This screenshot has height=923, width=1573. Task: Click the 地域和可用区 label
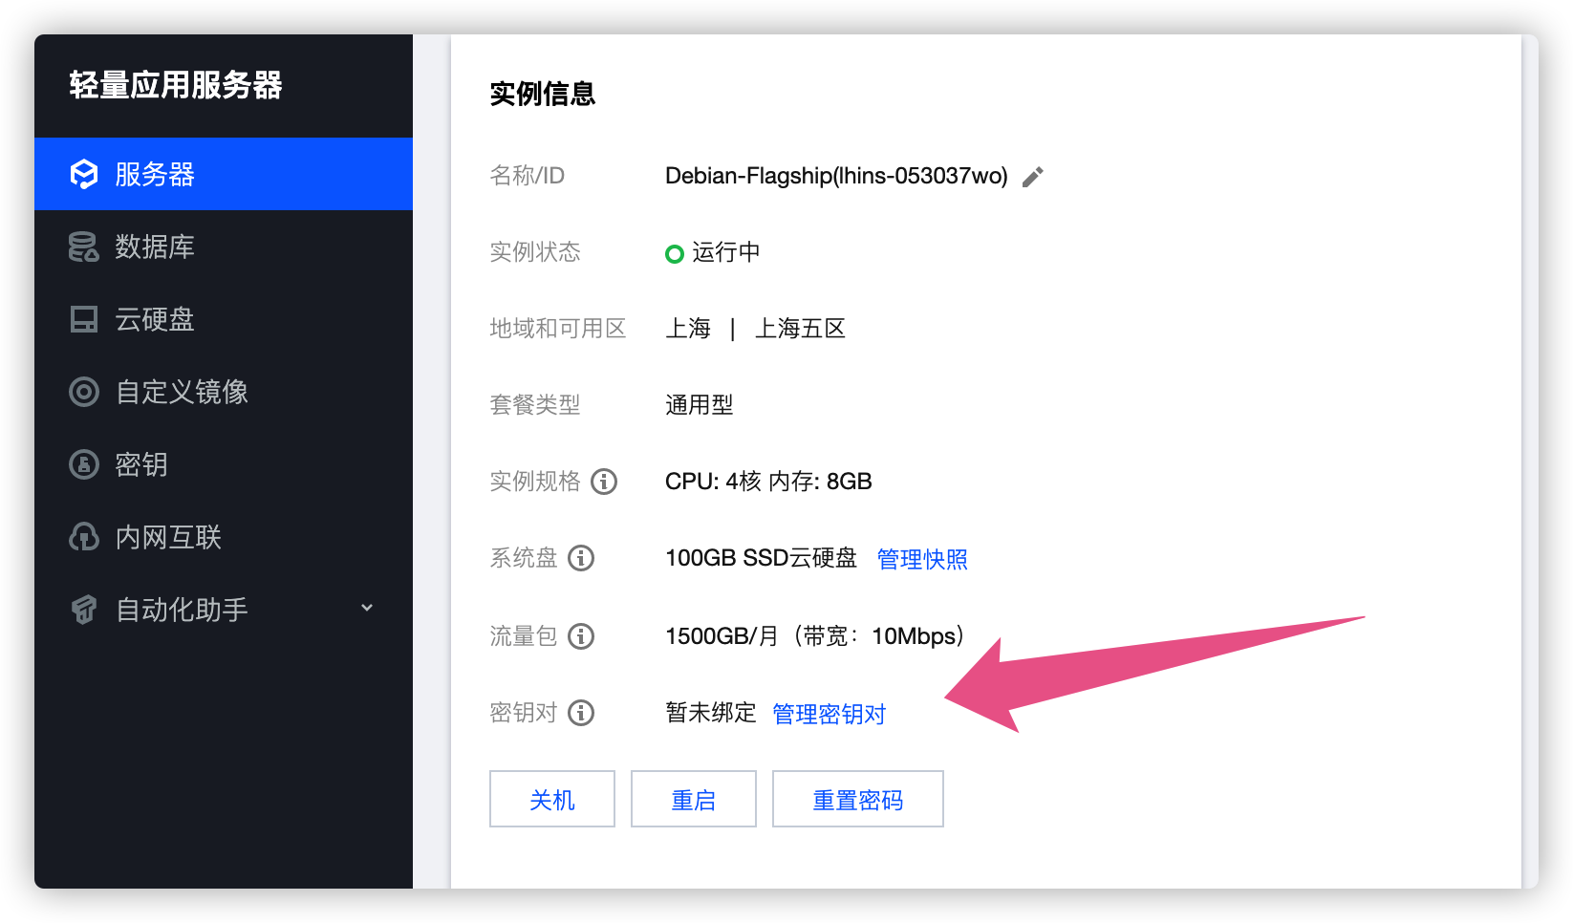(558, 329)
